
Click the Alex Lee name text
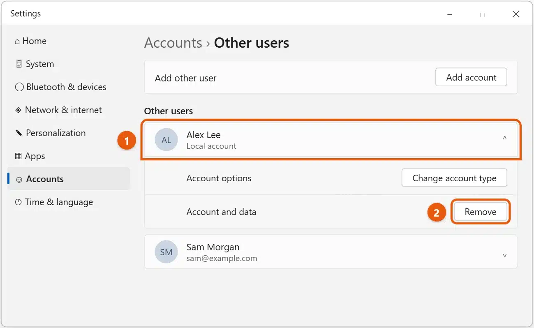click(203, 135)
